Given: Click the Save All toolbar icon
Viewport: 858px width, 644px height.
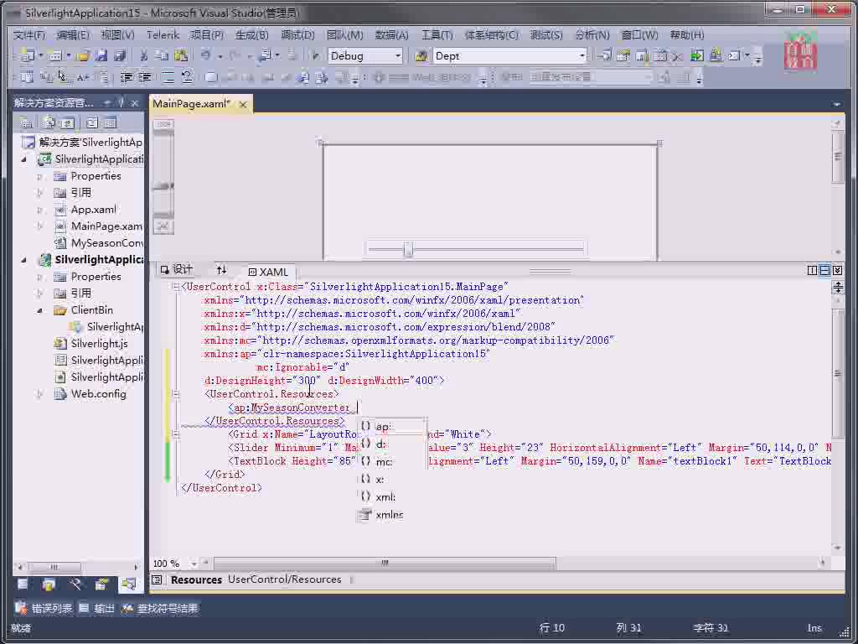Looking at the screenshot, I should pyautogui.click(x=120, y=56).
